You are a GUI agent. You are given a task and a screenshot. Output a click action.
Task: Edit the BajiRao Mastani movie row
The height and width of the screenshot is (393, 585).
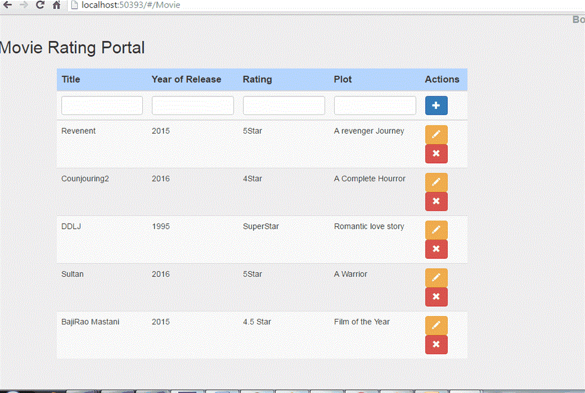pyautogui.click(x=436, y=325)
